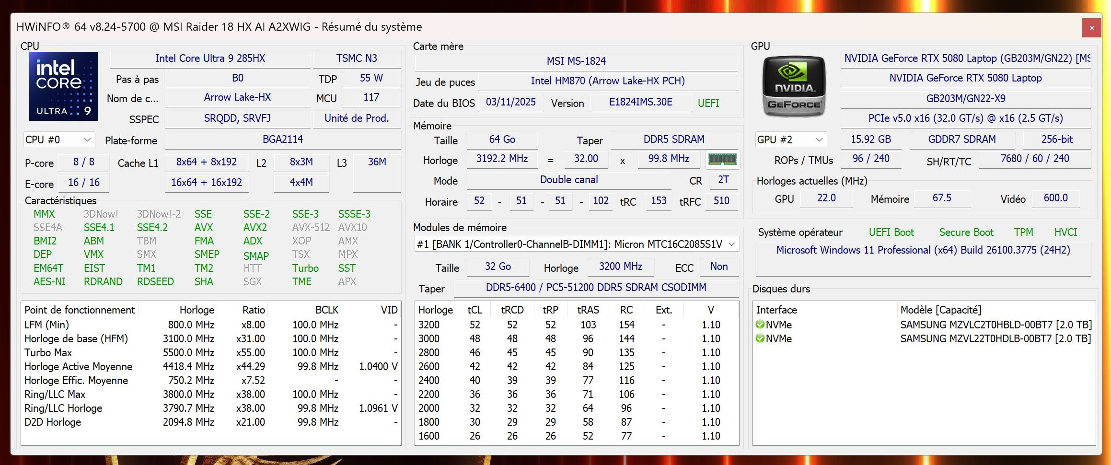The height and width of the screenshot is (465, 1111).
Task: Expand the memory module selection dropdown
Action: click(731, 244)
